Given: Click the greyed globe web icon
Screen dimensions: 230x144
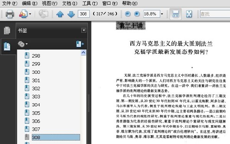Looking at the screenshot, I should click(43, 14).
